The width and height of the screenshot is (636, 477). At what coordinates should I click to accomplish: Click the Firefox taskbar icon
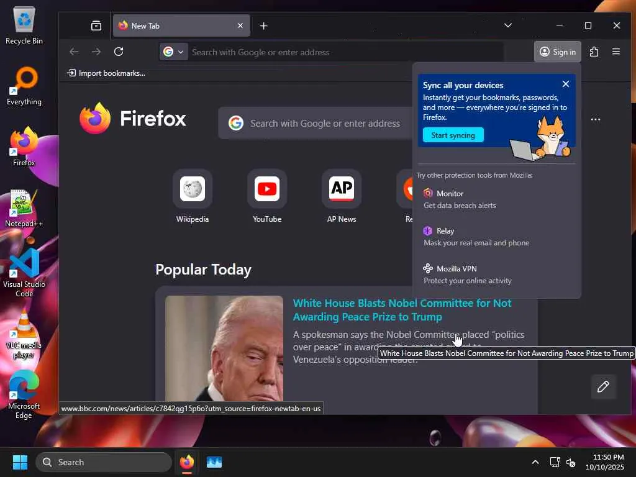pos(187,462)
